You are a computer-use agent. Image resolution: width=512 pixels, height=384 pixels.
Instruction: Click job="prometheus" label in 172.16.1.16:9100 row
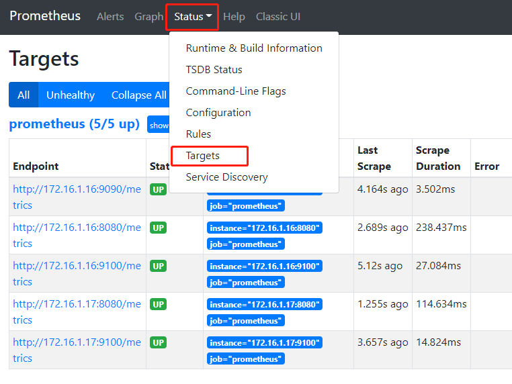[x=245, y=282]
